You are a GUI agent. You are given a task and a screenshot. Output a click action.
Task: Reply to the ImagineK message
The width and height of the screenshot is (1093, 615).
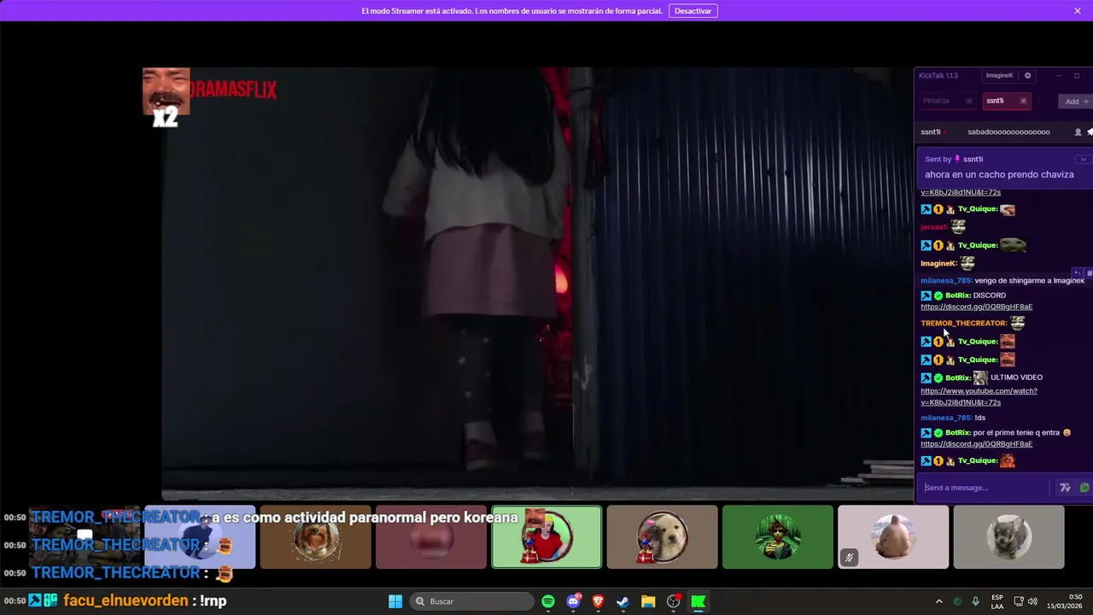tap(1078, 273)
